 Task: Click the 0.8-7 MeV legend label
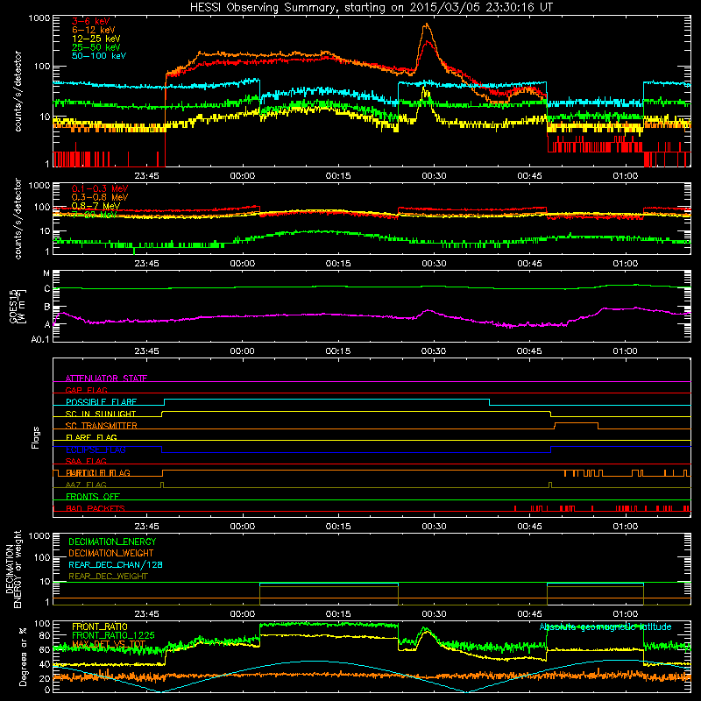coord(96,206)
